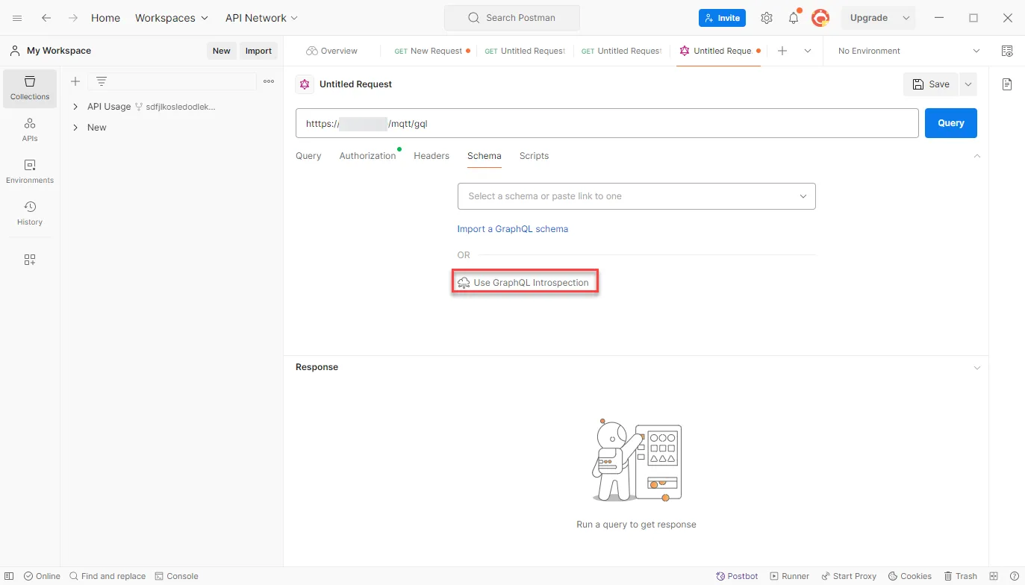Image resolution: width=1025 pixels, height=585 pixels.
Task: Open the tab list chevron dropdown
Action: click(x=808, y=51)
